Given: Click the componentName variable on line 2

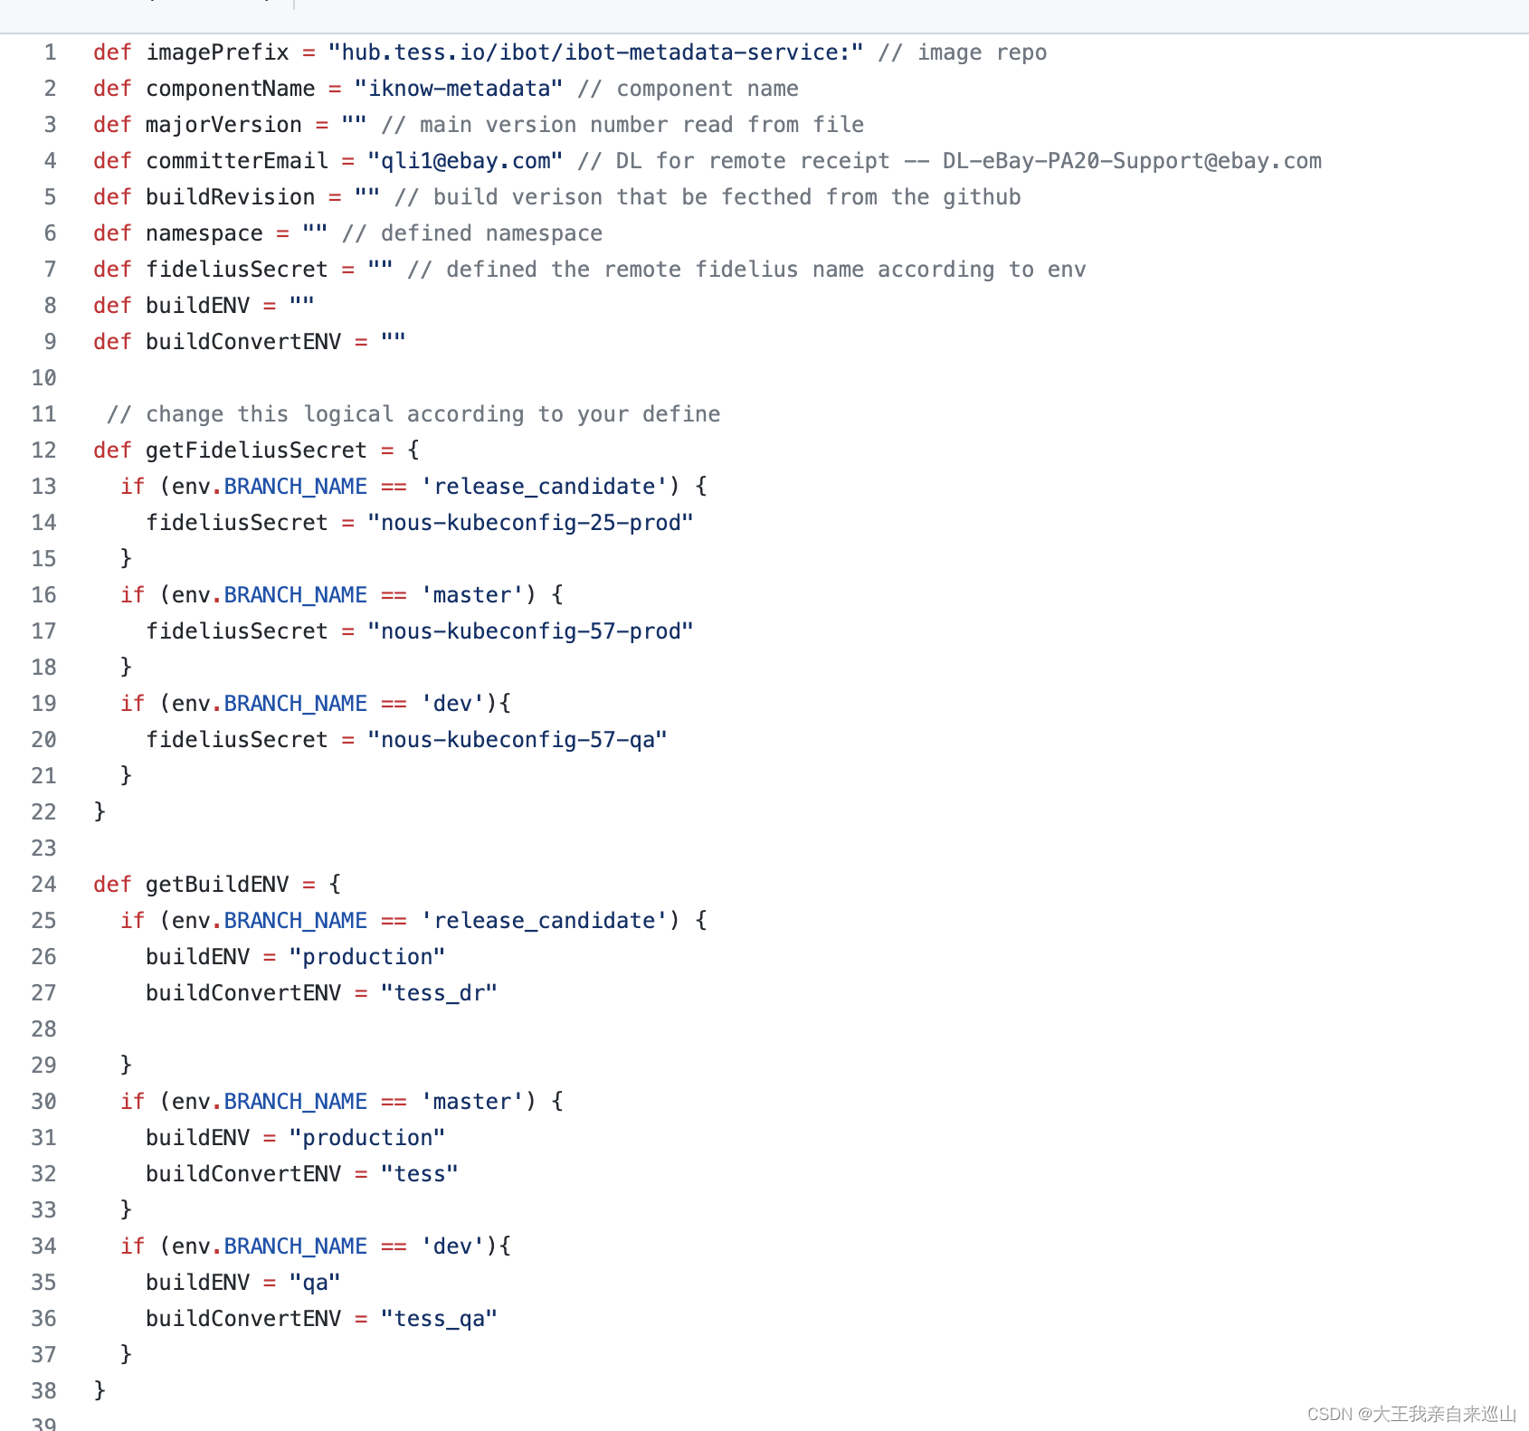Looking at the screenshot, I should click(231, 89).
